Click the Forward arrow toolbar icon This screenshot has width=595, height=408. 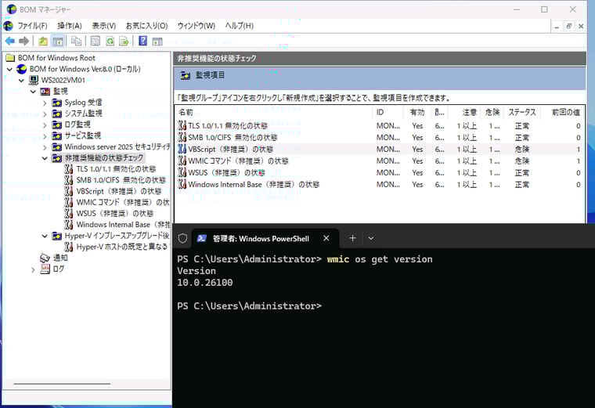point(24,41)
